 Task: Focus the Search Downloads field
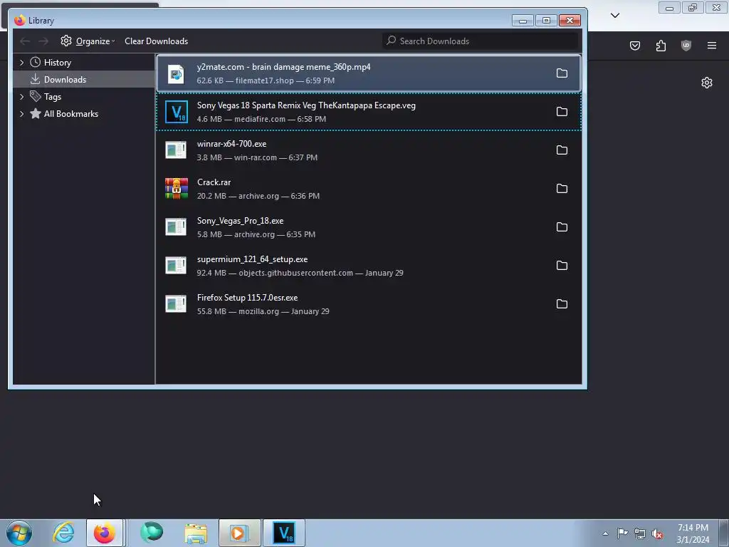[x=481, y=41]
